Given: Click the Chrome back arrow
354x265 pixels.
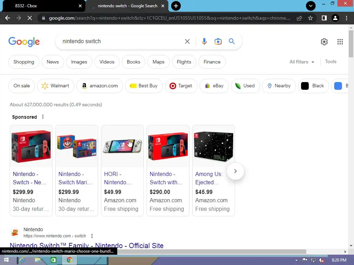Looking at the screenshot, I should pos(8,18).
